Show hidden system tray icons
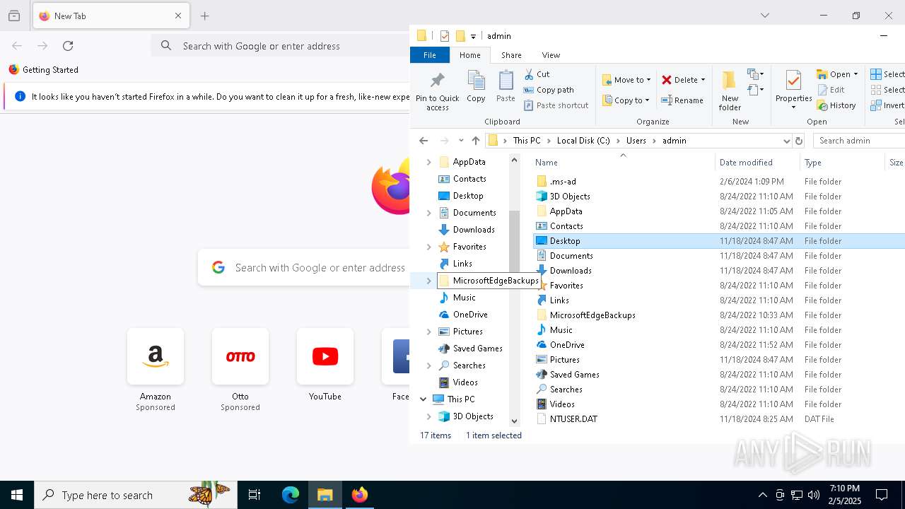Screen dimensions: 905x509 coord(762,495)
